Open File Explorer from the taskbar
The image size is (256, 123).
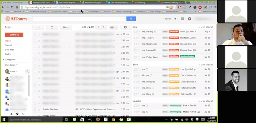point(74,119)
